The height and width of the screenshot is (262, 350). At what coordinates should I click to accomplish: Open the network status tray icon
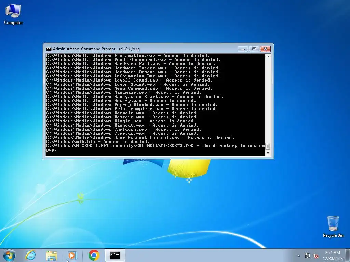click(307, 256)
